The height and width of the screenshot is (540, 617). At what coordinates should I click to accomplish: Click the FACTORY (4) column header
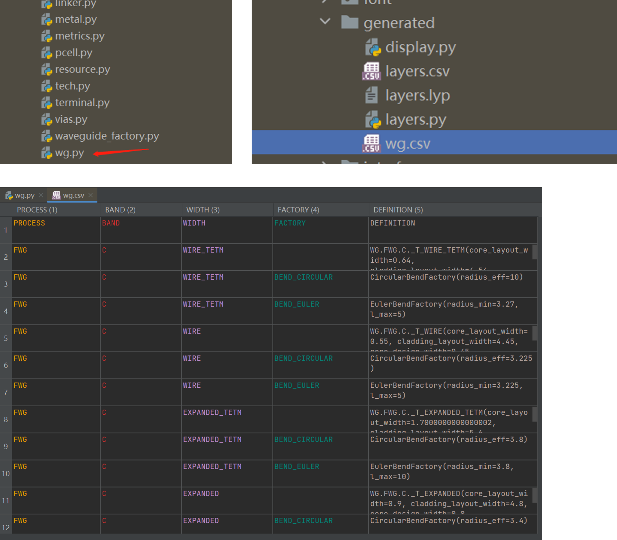click(x=298, y=210)
